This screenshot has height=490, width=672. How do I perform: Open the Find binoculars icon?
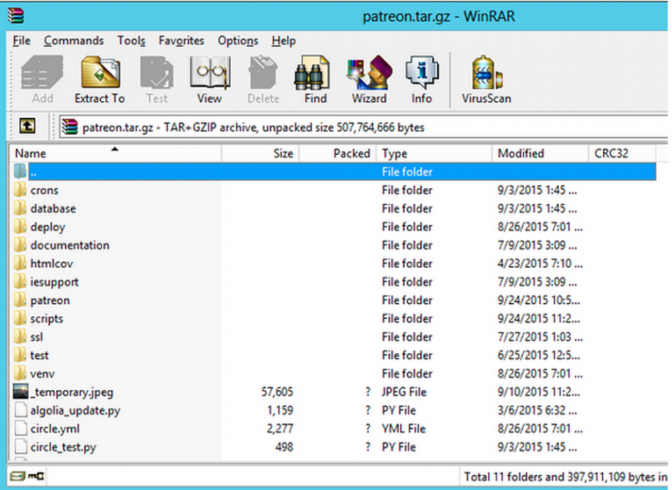point(312,73)
